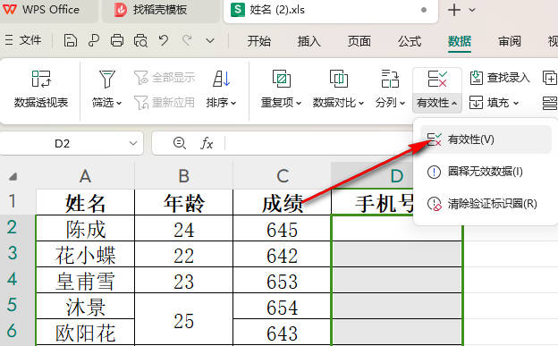Viewport: 558px width, 346px height.
Task: Click the Save icon in quick toolbar
Action: coord(71,41)
